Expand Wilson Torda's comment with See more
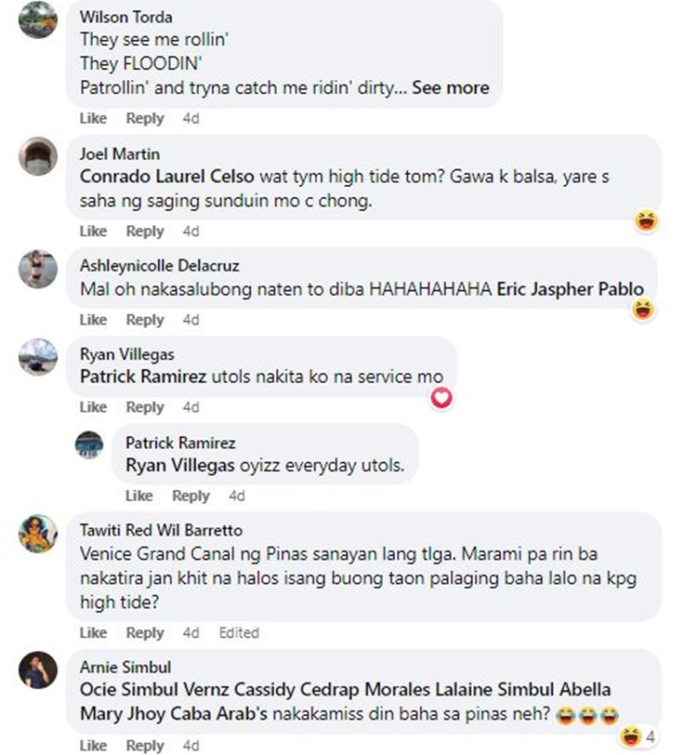697x755 pixels. click(451, 87)
